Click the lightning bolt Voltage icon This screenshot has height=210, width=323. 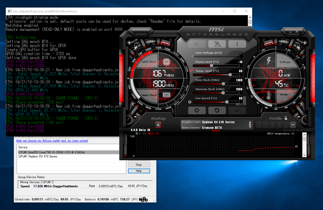[269, 61]
